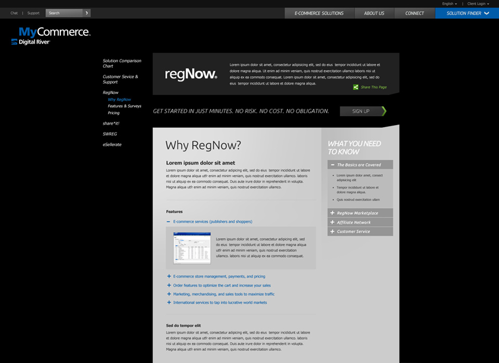499x363 pixels.
Task: Select eSellerate in the sidebar
Action: (112, 145)
